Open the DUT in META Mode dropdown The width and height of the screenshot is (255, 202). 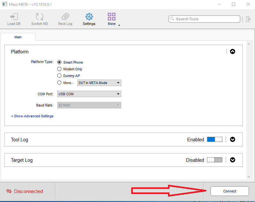click(99, 83)
